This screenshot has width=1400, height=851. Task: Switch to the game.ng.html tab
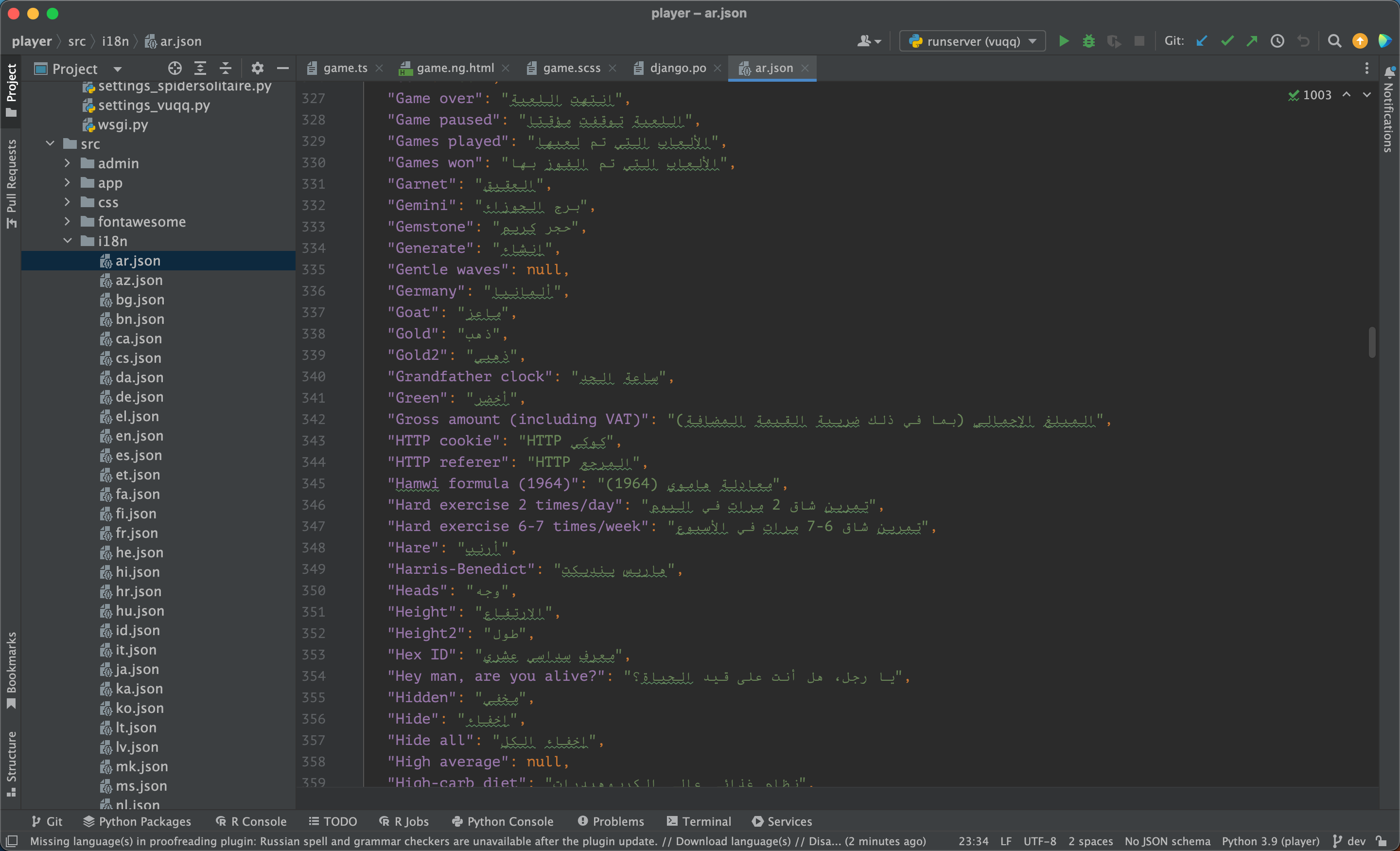click(x=455, y=68)
